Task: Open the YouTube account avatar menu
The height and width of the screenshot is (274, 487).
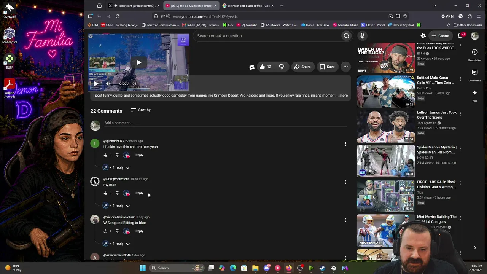Action: coord(475,36)
